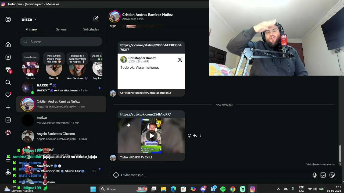
Task: Open the Solicitudes requests tab
Action: pyautogui.click(x=91, y=29)
